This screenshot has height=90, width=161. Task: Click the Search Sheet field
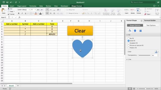pos(143,2)
